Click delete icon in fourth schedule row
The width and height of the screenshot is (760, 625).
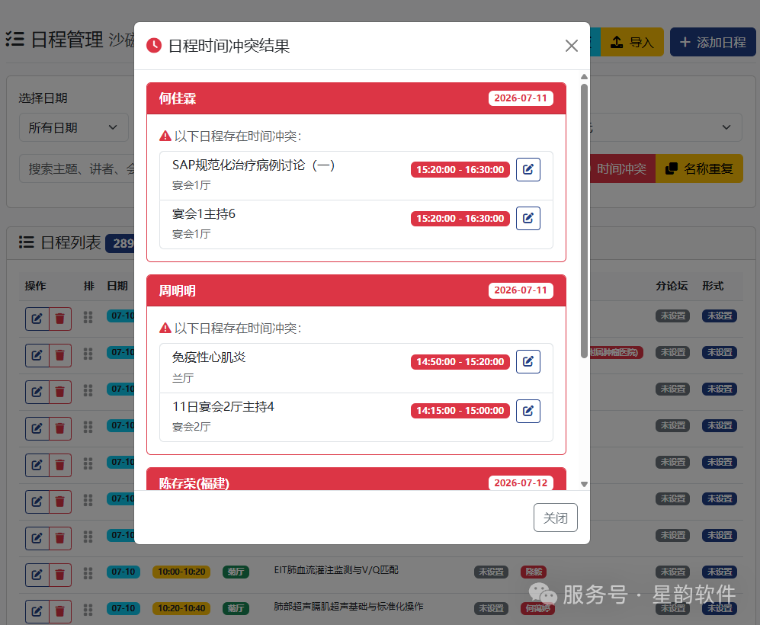tap(60, 428)
